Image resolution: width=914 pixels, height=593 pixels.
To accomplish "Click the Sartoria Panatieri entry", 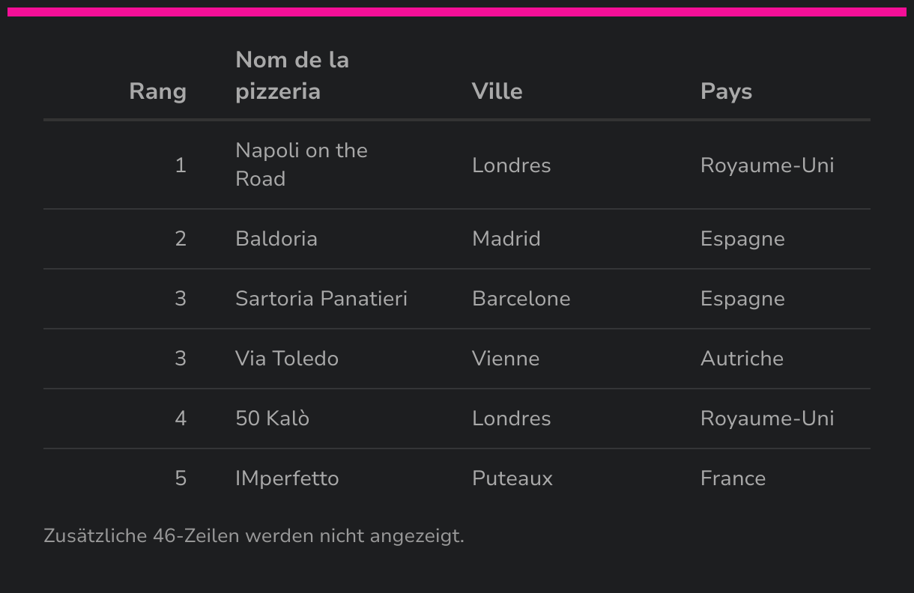I will [x=321, y=299].
